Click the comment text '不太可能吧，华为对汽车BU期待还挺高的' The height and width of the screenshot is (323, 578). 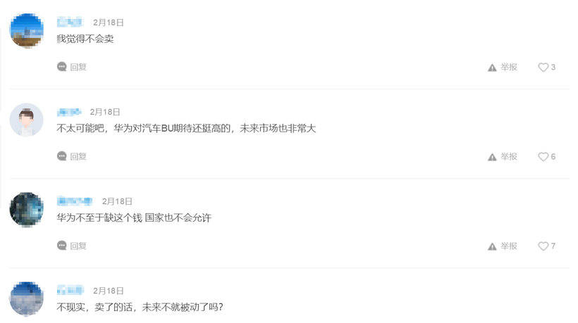point(143,128)
